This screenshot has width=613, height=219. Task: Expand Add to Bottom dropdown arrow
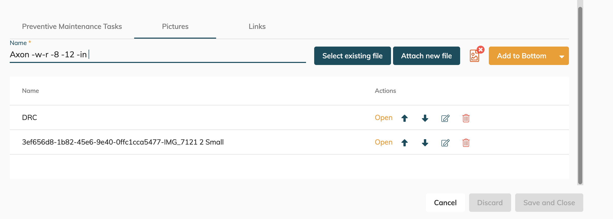coord(562,56)
